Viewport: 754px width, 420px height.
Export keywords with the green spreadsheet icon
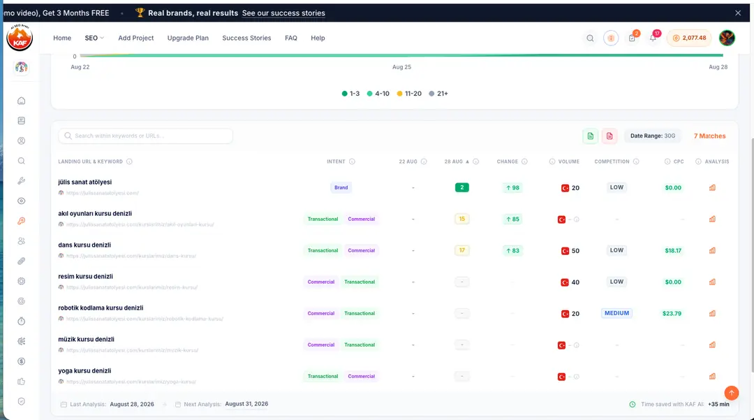pos(590,136)
